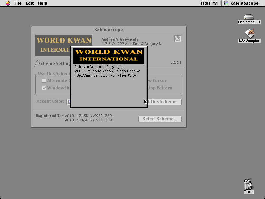Screen dimensions: 265x199
Task: Click the black World Kwan International banner
Action: point(109,56)
